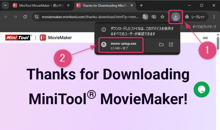Switch to the MiniTool MovieMaker first tab

coord(40,5)
